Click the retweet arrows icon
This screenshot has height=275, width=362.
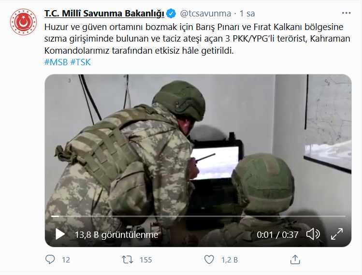[x=128, y=260]
